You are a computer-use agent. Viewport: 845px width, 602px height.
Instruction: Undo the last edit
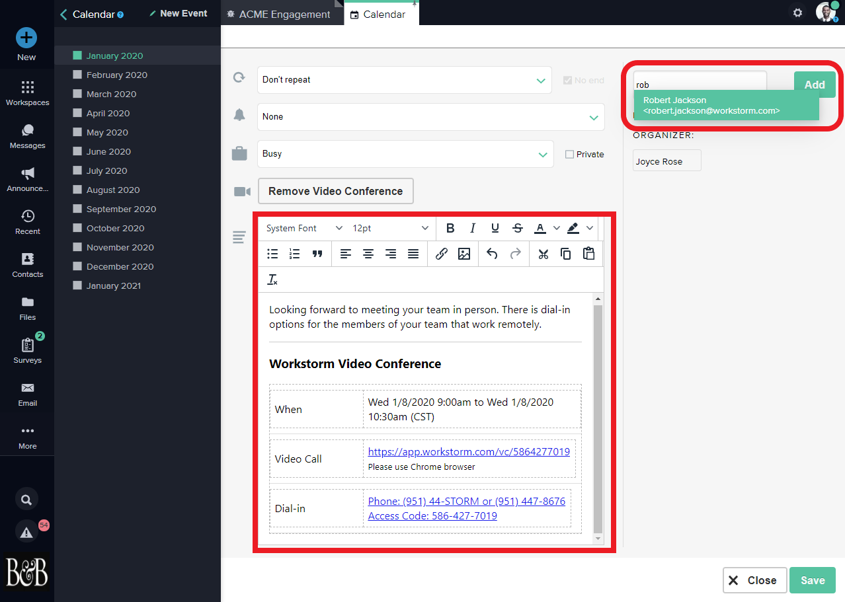pyautogui.click(x=492, y=254)
